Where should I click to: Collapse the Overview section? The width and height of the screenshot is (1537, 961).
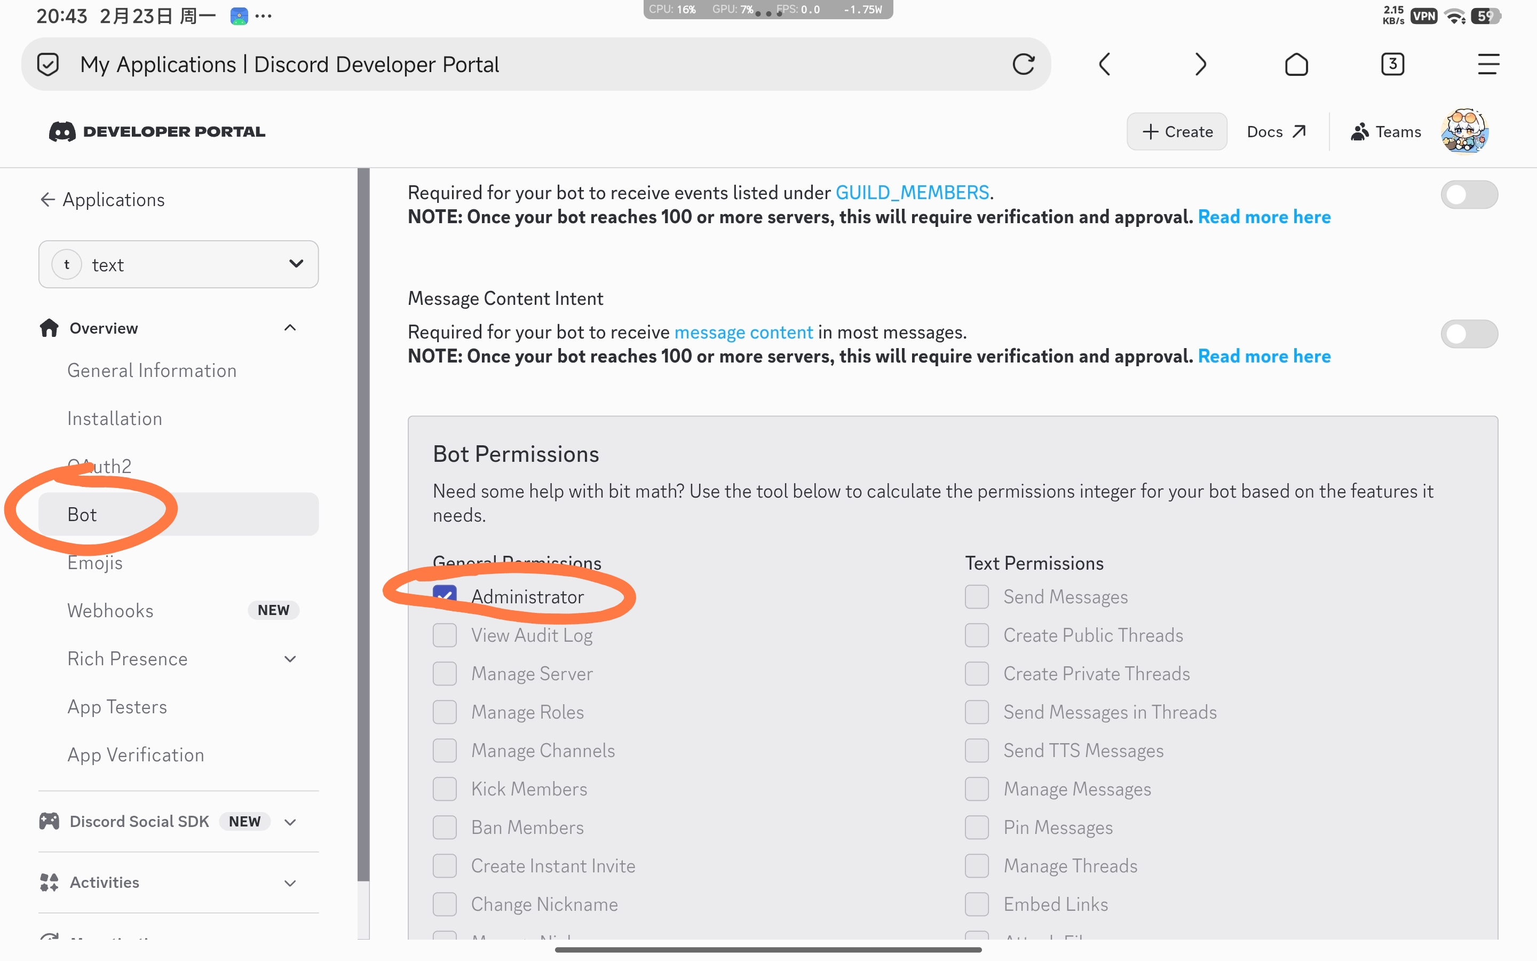tap(290, 328)
